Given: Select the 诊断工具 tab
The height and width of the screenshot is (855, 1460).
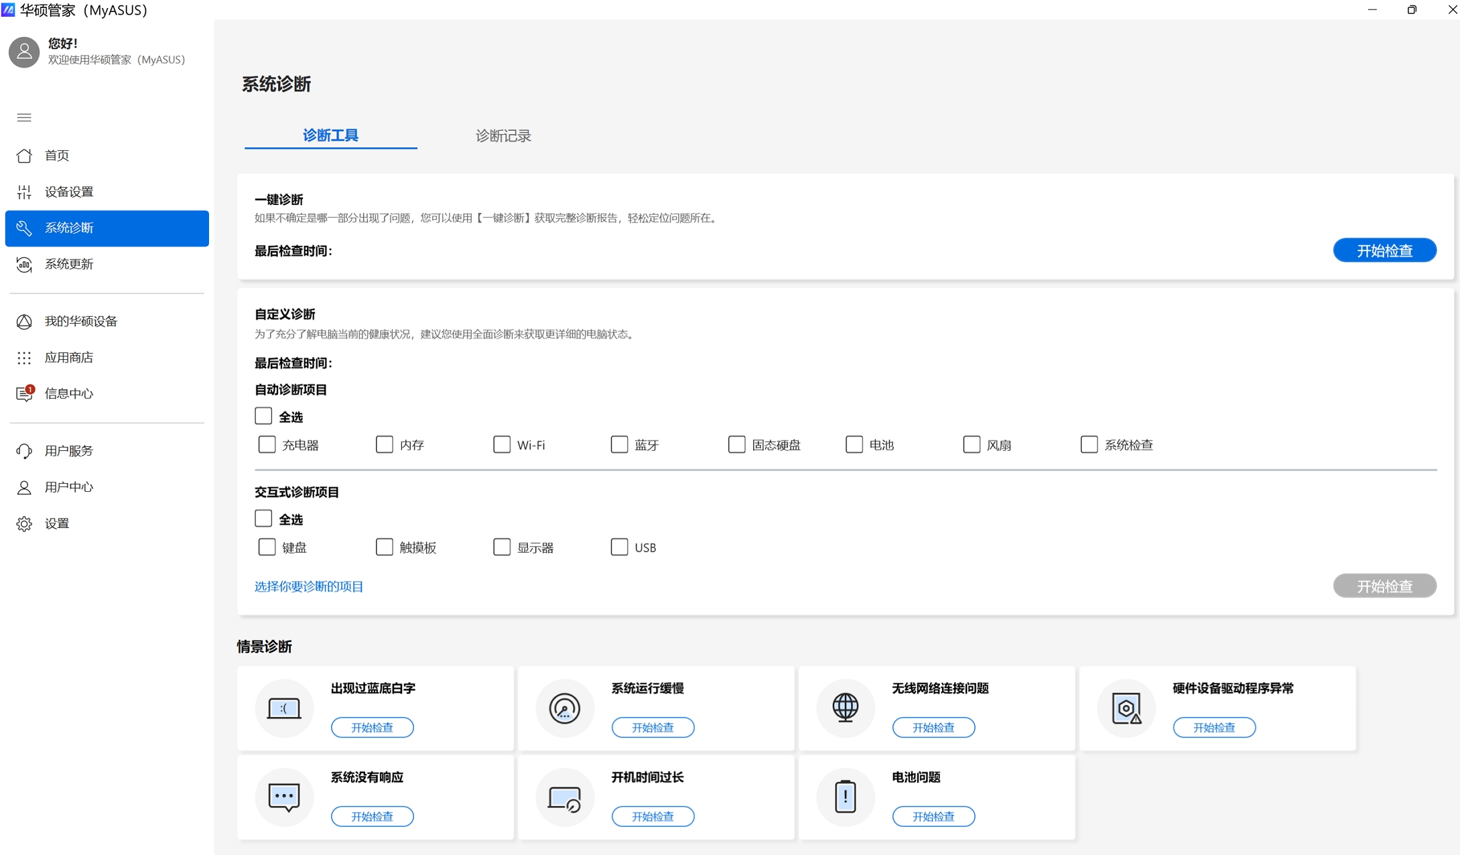Looking at the screenshot, I should point(330,136).
